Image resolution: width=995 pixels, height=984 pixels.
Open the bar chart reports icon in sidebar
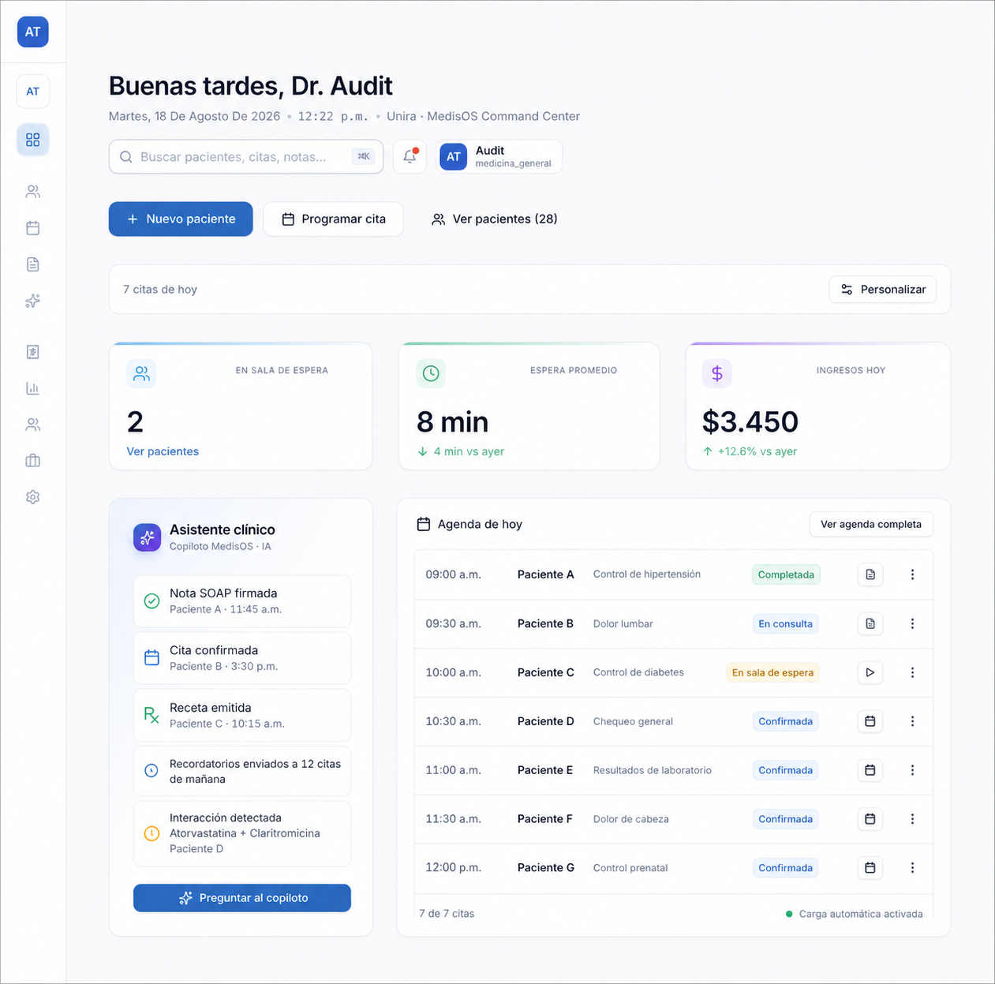(32, 388)
